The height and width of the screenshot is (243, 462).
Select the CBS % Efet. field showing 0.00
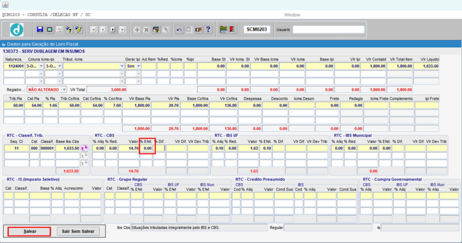146,148
